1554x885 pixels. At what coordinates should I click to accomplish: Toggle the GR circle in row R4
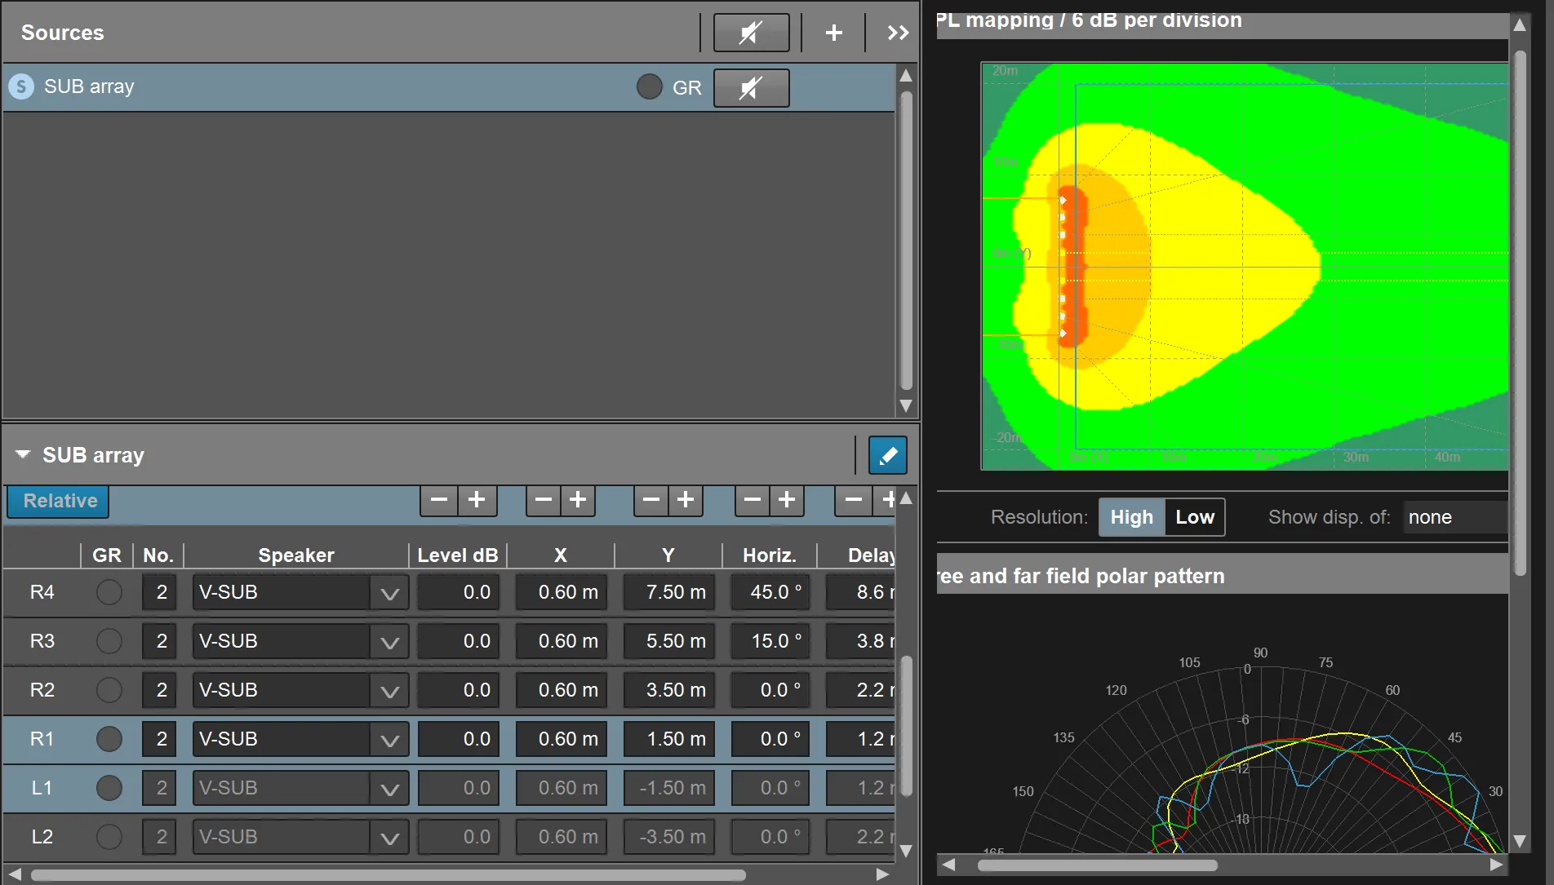109,592
